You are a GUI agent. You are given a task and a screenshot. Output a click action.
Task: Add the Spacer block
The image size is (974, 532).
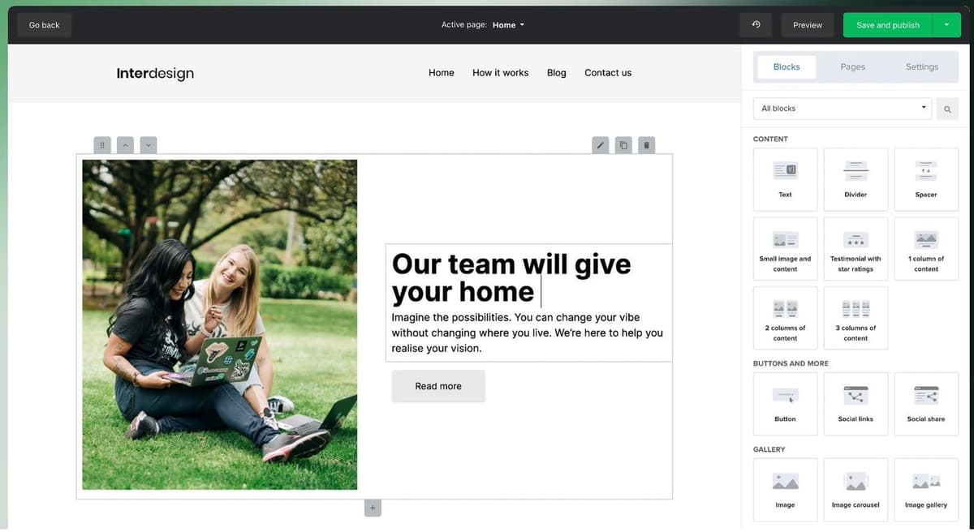[x=926, y=179]
